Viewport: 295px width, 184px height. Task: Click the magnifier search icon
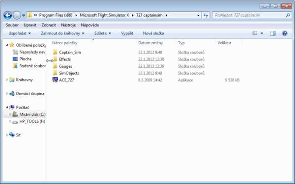(x=288, y=15)
